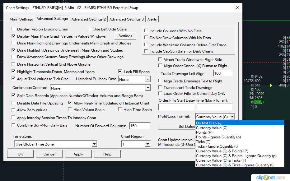Check Draw Advanced Custom Study Drawings

click(x=13, y=57)
